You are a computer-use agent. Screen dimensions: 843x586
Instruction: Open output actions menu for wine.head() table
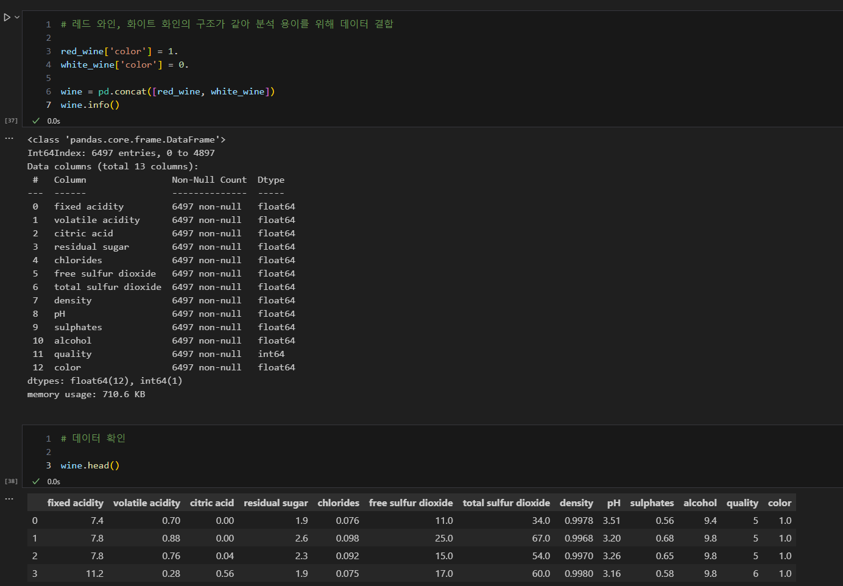[x=9, y=498]
